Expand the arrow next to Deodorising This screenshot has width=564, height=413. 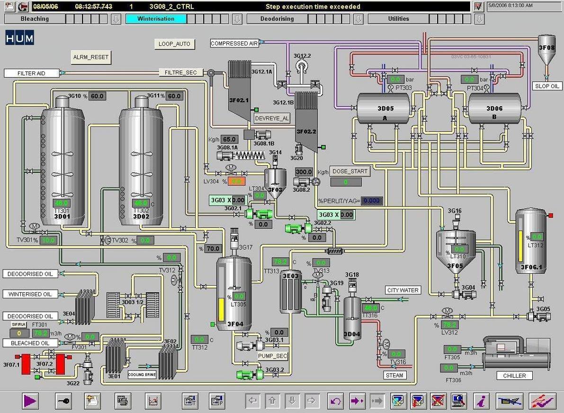pyautogui.click(x=358, y=19)
